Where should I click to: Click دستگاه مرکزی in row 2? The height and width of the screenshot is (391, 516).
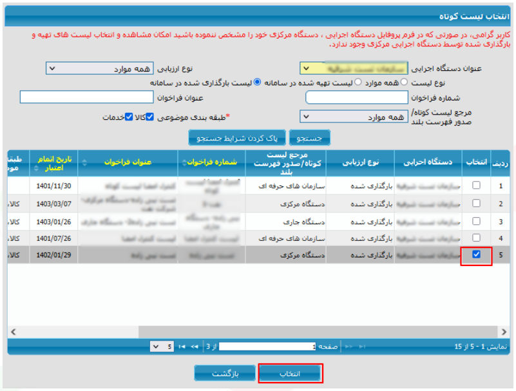pos(302,204)
